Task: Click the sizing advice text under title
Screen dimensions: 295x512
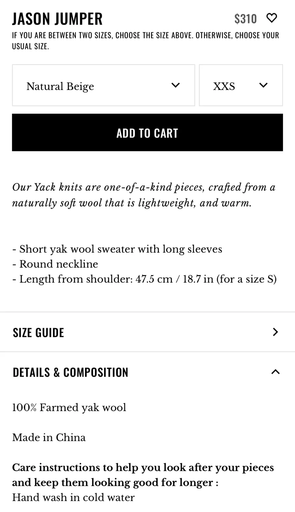Action: pyautogui.click(x=145, y=41)
